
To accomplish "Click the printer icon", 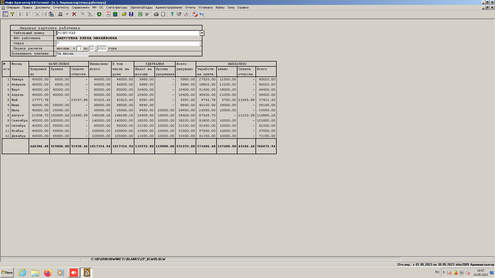I will (156, 14).
